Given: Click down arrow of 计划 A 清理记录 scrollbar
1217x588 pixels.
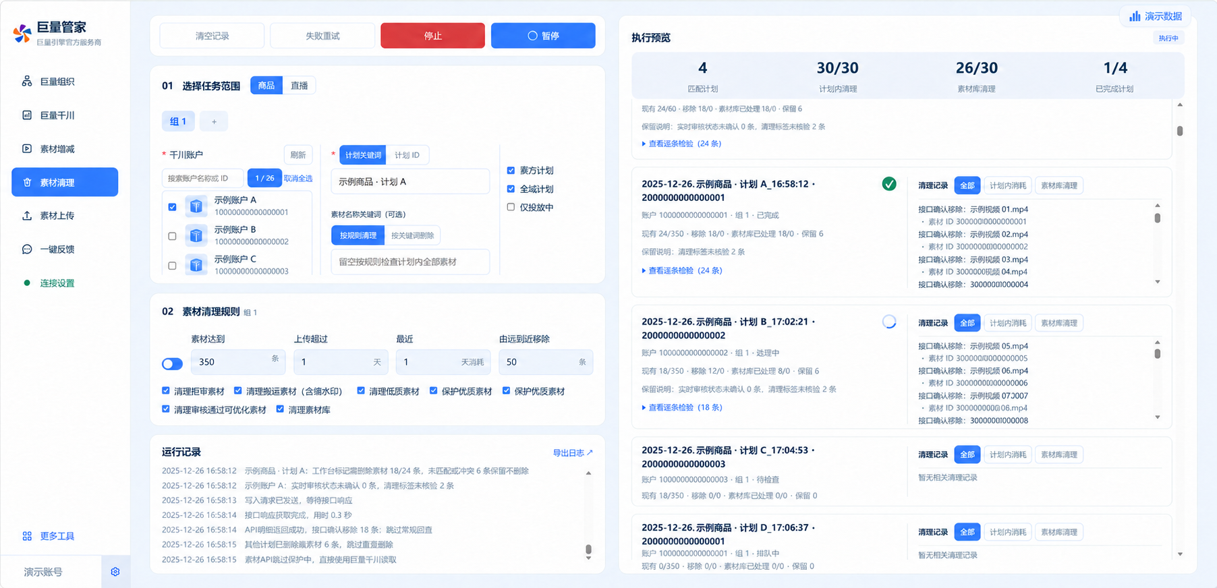Looking at the screenshot, I should coord(1158,282).
